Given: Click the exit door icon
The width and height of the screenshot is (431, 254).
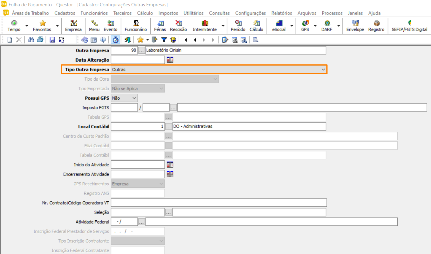Looking at the screenshot, I should tap(127, 40).
